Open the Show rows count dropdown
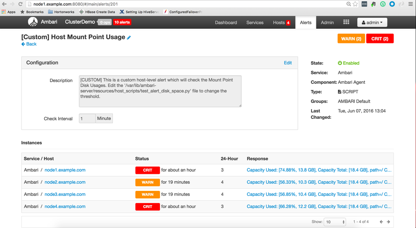This screenshot has height=228, width=416. click(x=335, y=222)
